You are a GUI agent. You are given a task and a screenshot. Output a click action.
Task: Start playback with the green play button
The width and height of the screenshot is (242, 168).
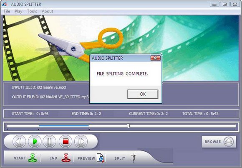[x=35, y=141]
